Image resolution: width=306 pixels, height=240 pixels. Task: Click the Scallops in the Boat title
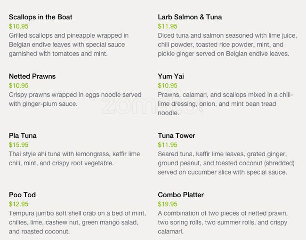pos(40,17)
